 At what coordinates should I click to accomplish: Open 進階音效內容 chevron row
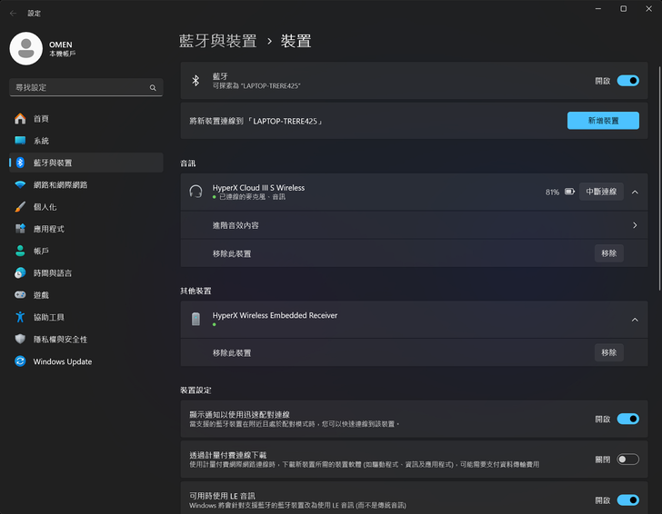click(x=634, y=225)
